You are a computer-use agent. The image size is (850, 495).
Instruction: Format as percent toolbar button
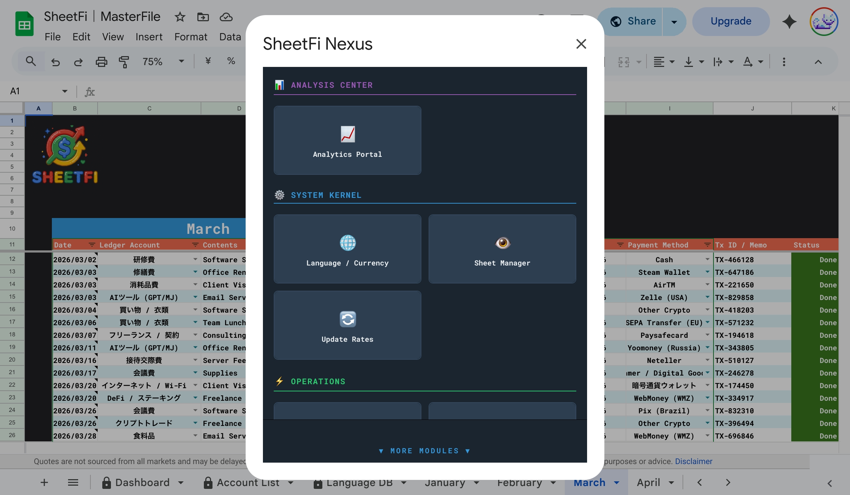pyautogui.click(x=231, y=61)
